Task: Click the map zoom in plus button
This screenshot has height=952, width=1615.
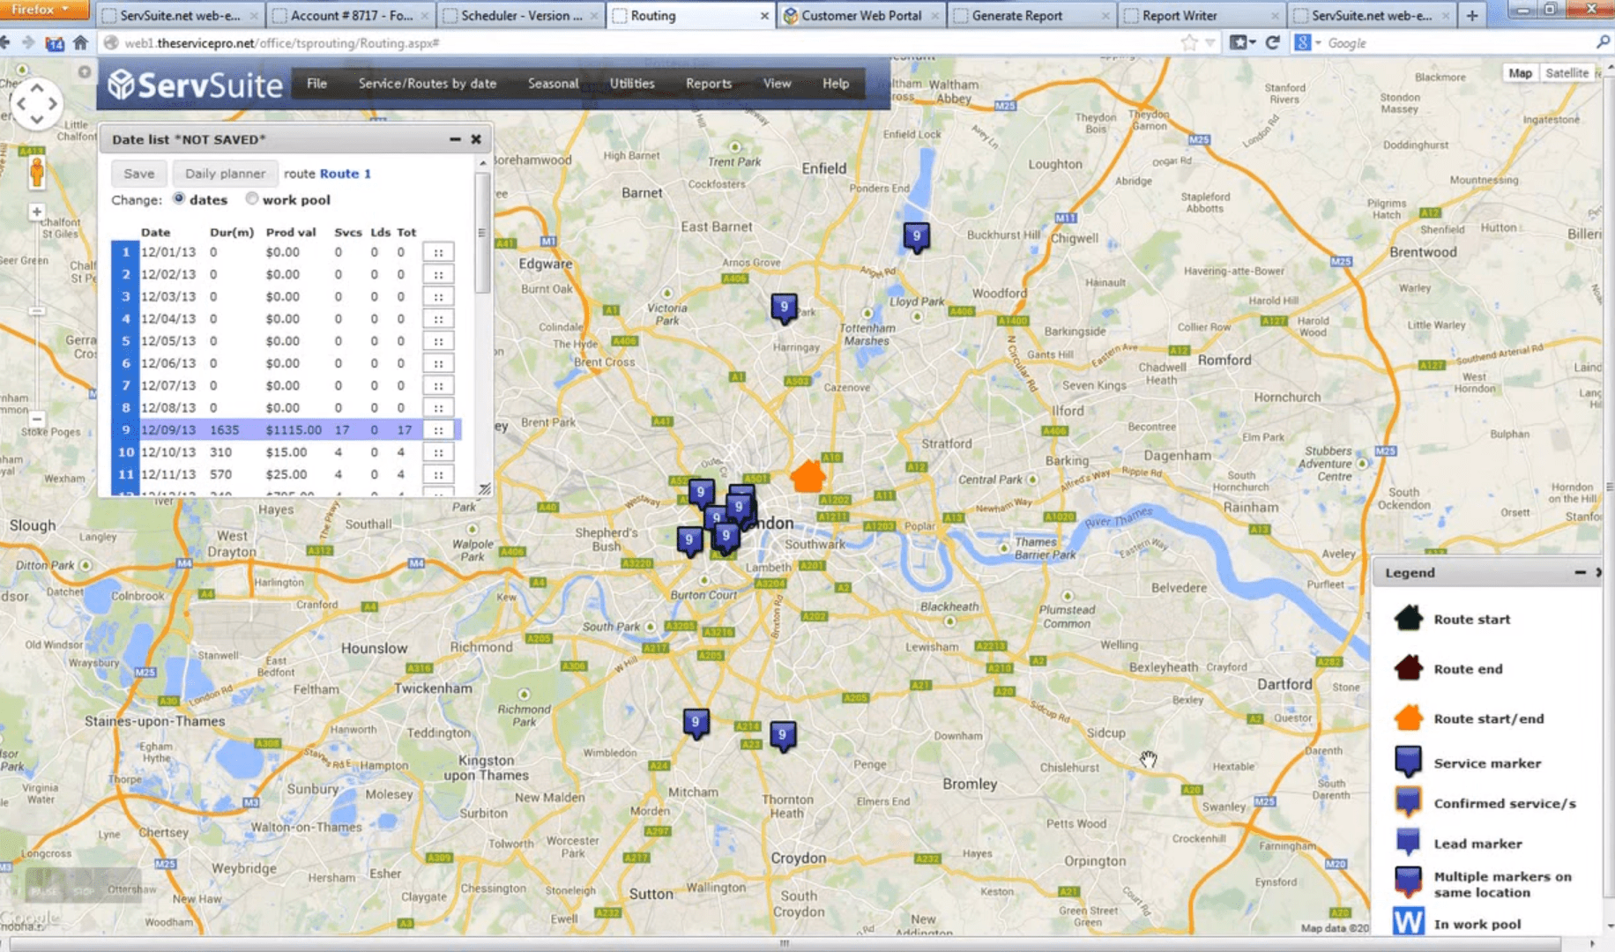Action: (x=36, y=212)
